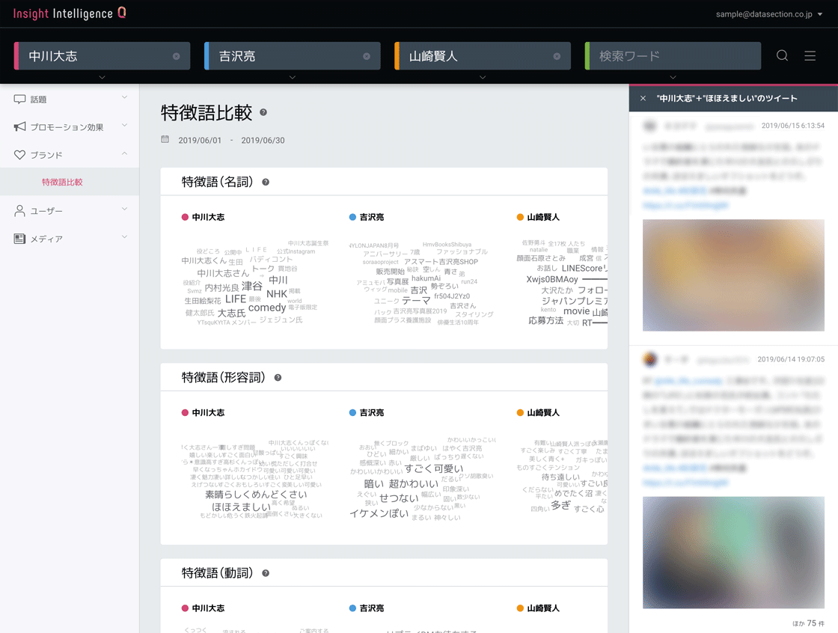Click ほか 75 件 to show more tweets
Viewport: 838px width, 633px height.
coord(808,623)
